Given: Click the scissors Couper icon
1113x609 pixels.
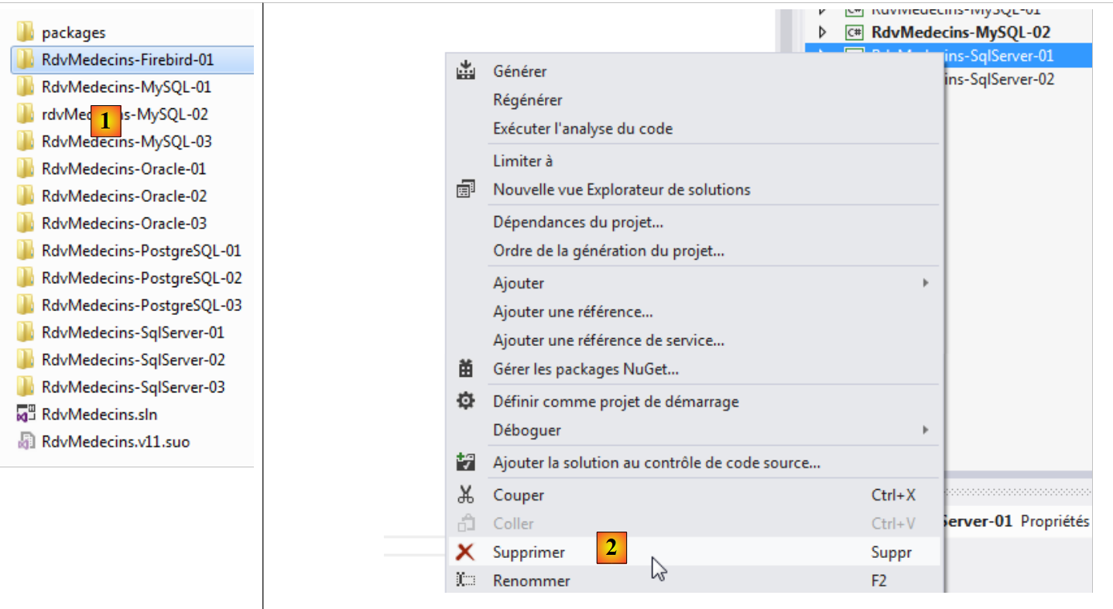Looking at the screenshot, I should (x=465, y=495).
